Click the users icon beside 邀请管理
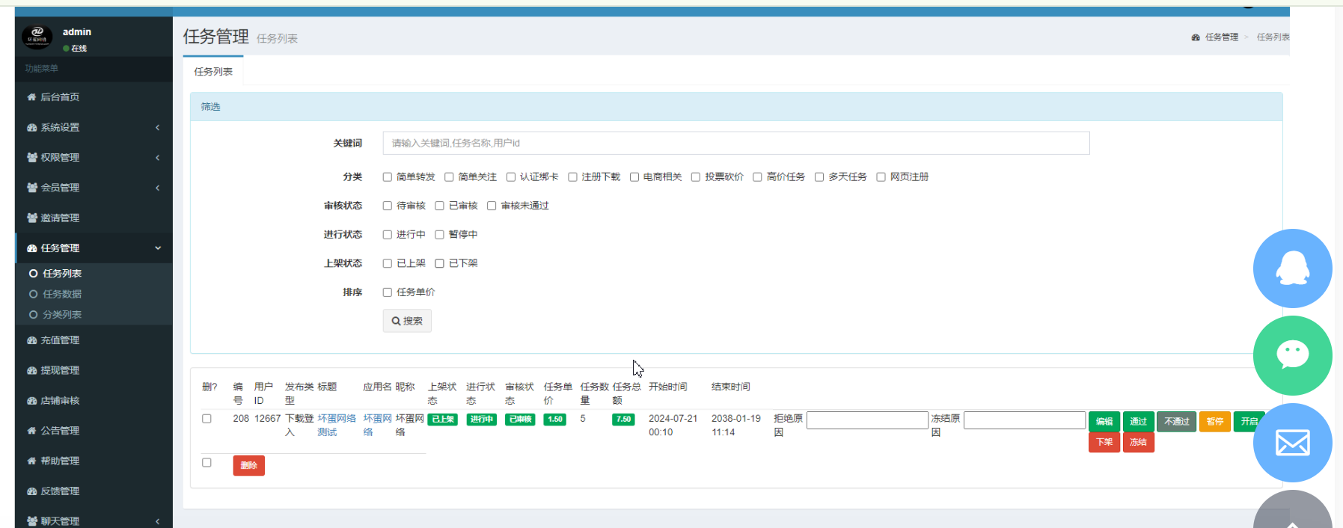The width and height of the screenshot is (1343, 528). click(31, 218)
